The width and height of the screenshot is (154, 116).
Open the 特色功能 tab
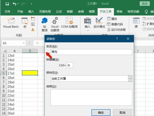pos(133,11)
